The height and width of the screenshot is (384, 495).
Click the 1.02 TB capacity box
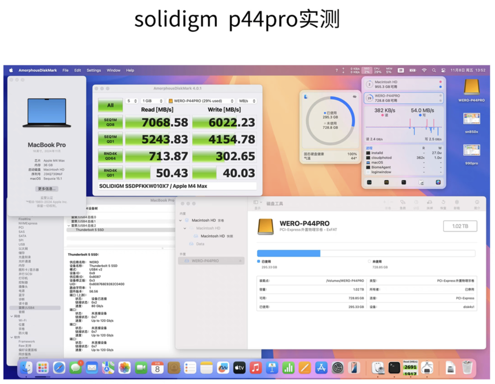[460, 226]
